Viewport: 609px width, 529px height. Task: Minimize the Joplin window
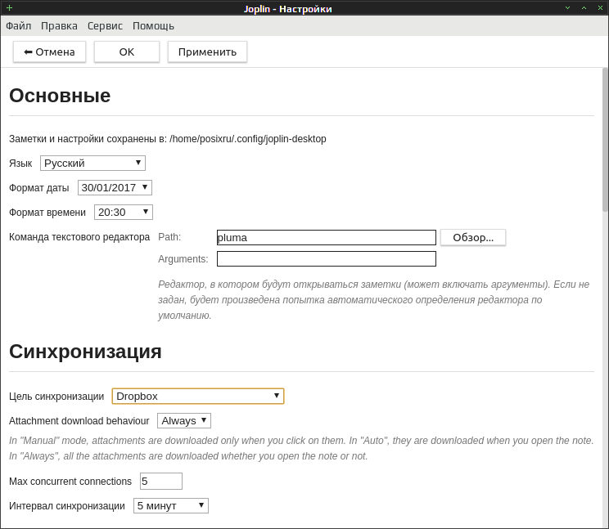(567, 7)
